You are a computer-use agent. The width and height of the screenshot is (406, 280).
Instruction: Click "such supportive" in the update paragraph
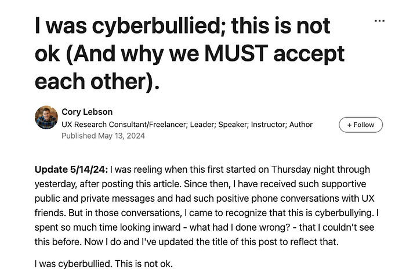click(332, 184)
